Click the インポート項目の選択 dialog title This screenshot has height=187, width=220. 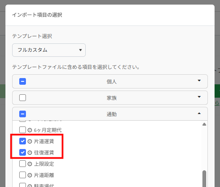[x=37, y=15]
